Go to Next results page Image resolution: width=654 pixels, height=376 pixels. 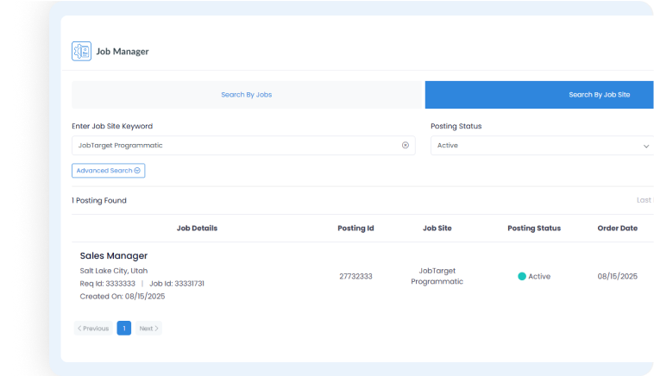tap(148, 328)
